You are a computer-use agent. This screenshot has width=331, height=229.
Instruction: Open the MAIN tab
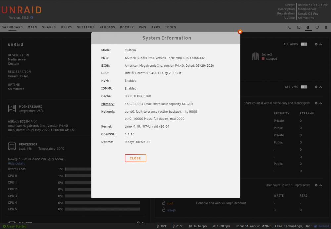click(x=32, y=27)
